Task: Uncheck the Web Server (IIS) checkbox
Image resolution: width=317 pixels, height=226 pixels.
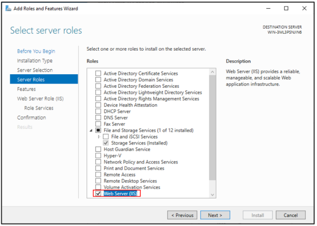Action: point(98,193)
